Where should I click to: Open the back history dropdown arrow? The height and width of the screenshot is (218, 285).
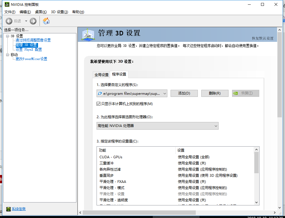[x=26, y=21]
